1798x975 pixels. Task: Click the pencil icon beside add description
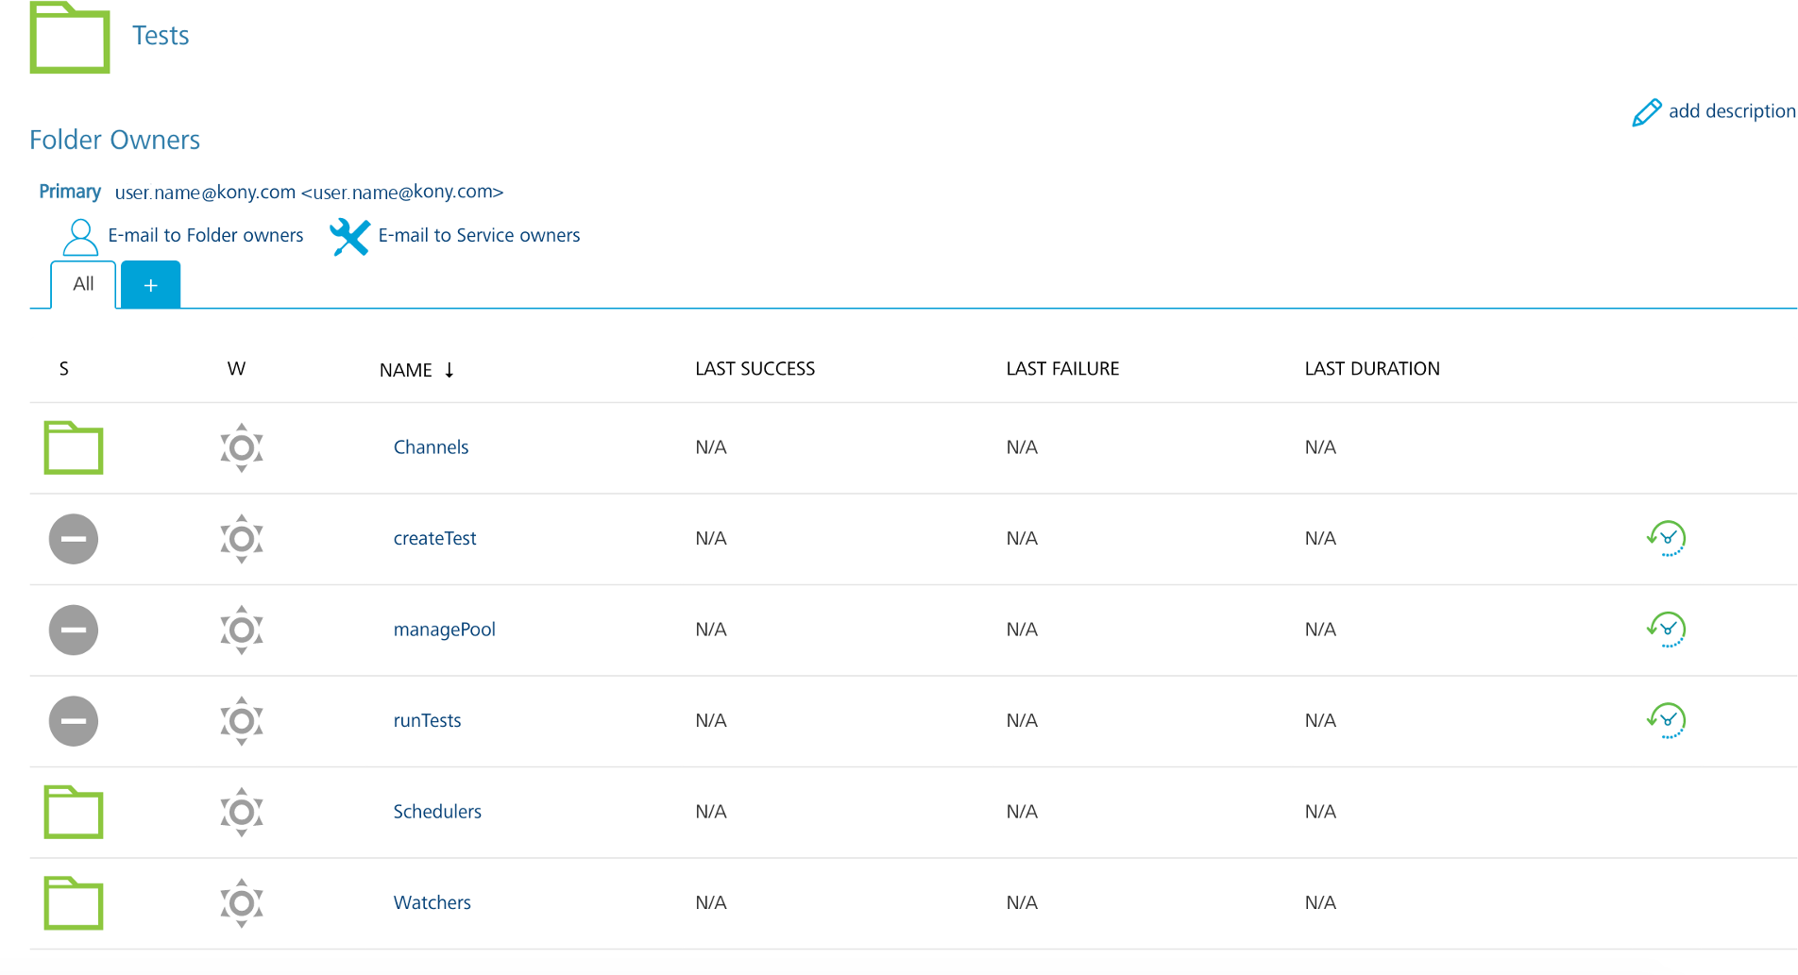pyautogui.click(x=1646, y=112)
